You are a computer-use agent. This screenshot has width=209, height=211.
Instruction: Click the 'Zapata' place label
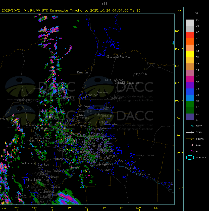coord(56,187)
